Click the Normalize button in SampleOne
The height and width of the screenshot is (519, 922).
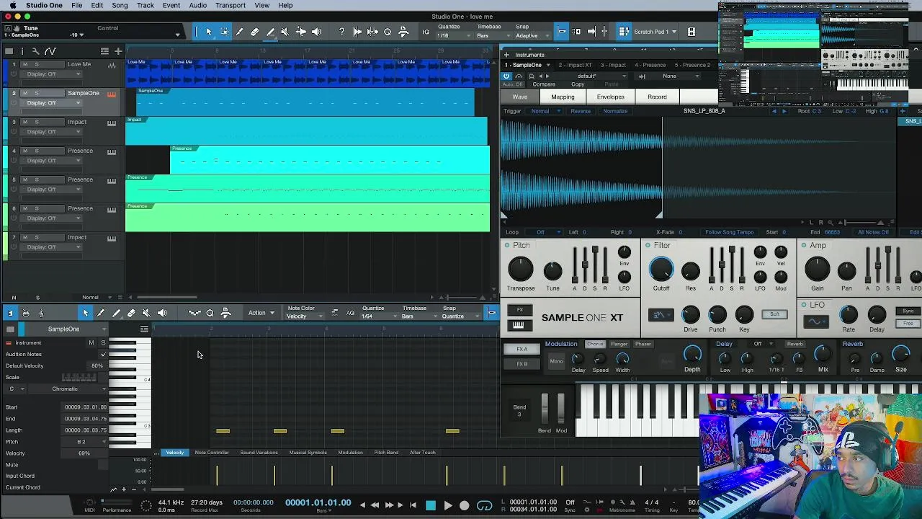point(615,112)
